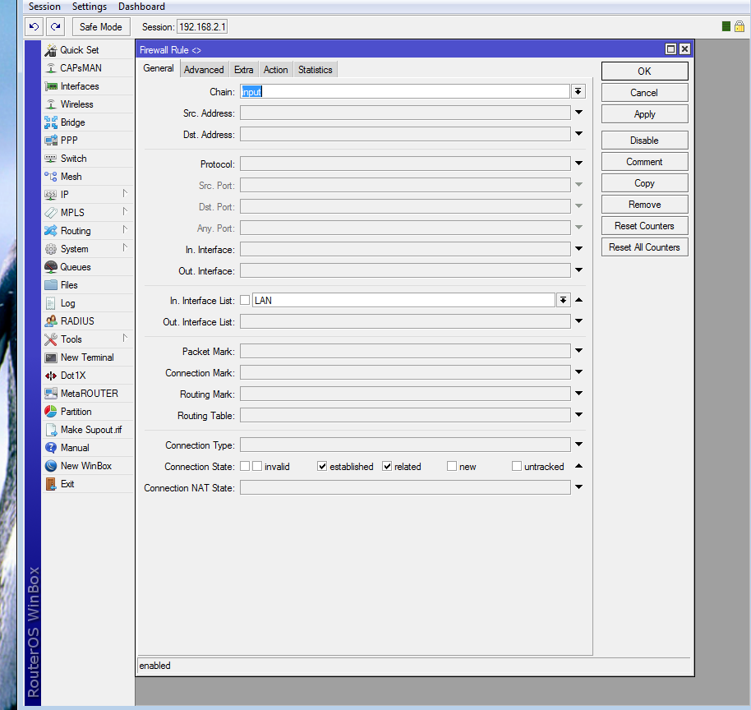Enable the untracked connection state checkbox
Screen dimensions: 751x710
click(517, 466)
